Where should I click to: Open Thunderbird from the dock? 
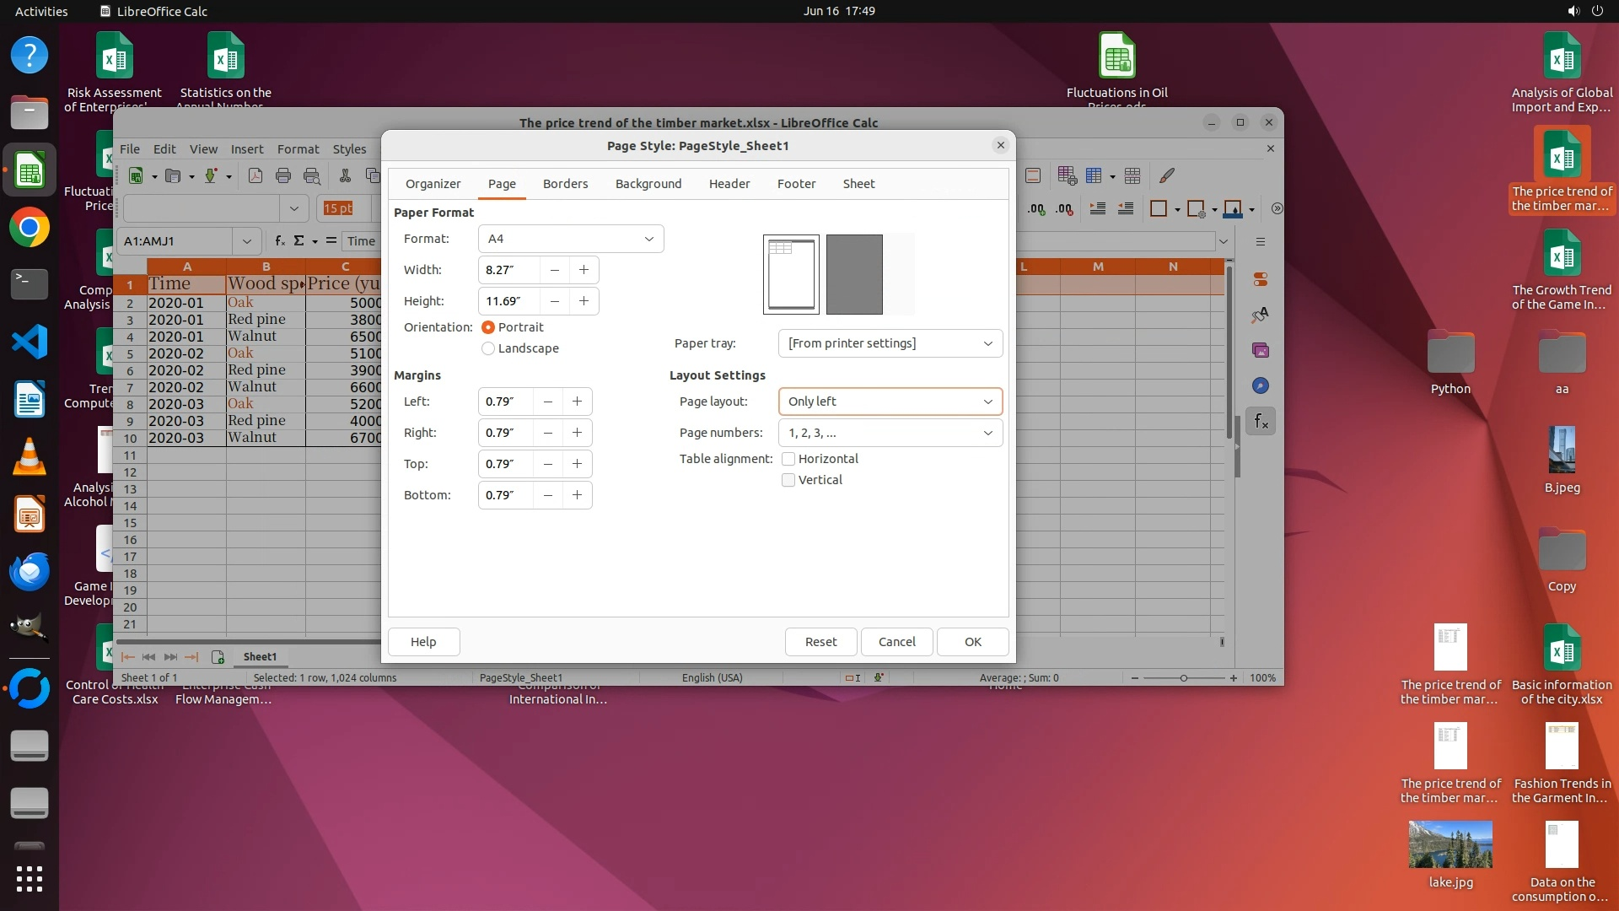pyautogui.click(x=30, y=572)
